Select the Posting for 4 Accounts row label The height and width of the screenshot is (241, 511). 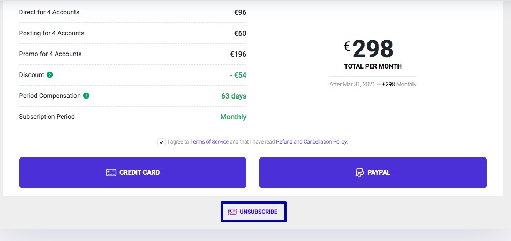click(x=51, y=33)
